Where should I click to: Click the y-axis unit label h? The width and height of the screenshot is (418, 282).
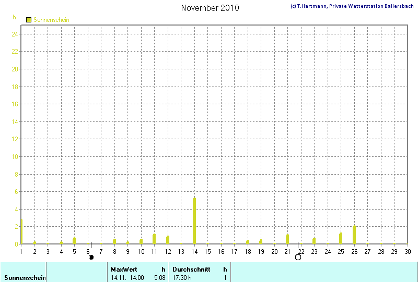(14, 17)
